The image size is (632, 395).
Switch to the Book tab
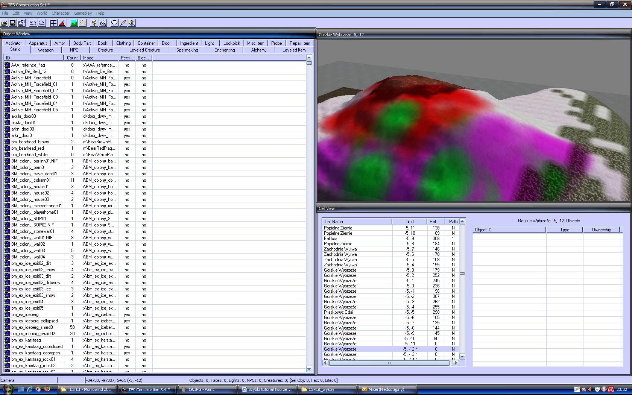[102, 43]
